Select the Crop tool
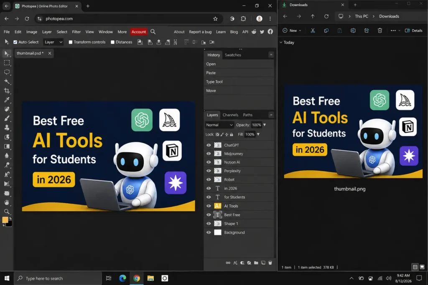Screen dimensions: 428x285 coord(7,91)
